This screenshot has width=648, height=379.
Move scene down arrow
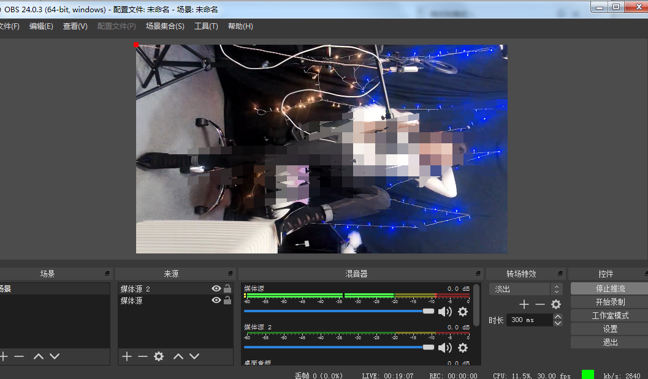[x=55, y=356]
